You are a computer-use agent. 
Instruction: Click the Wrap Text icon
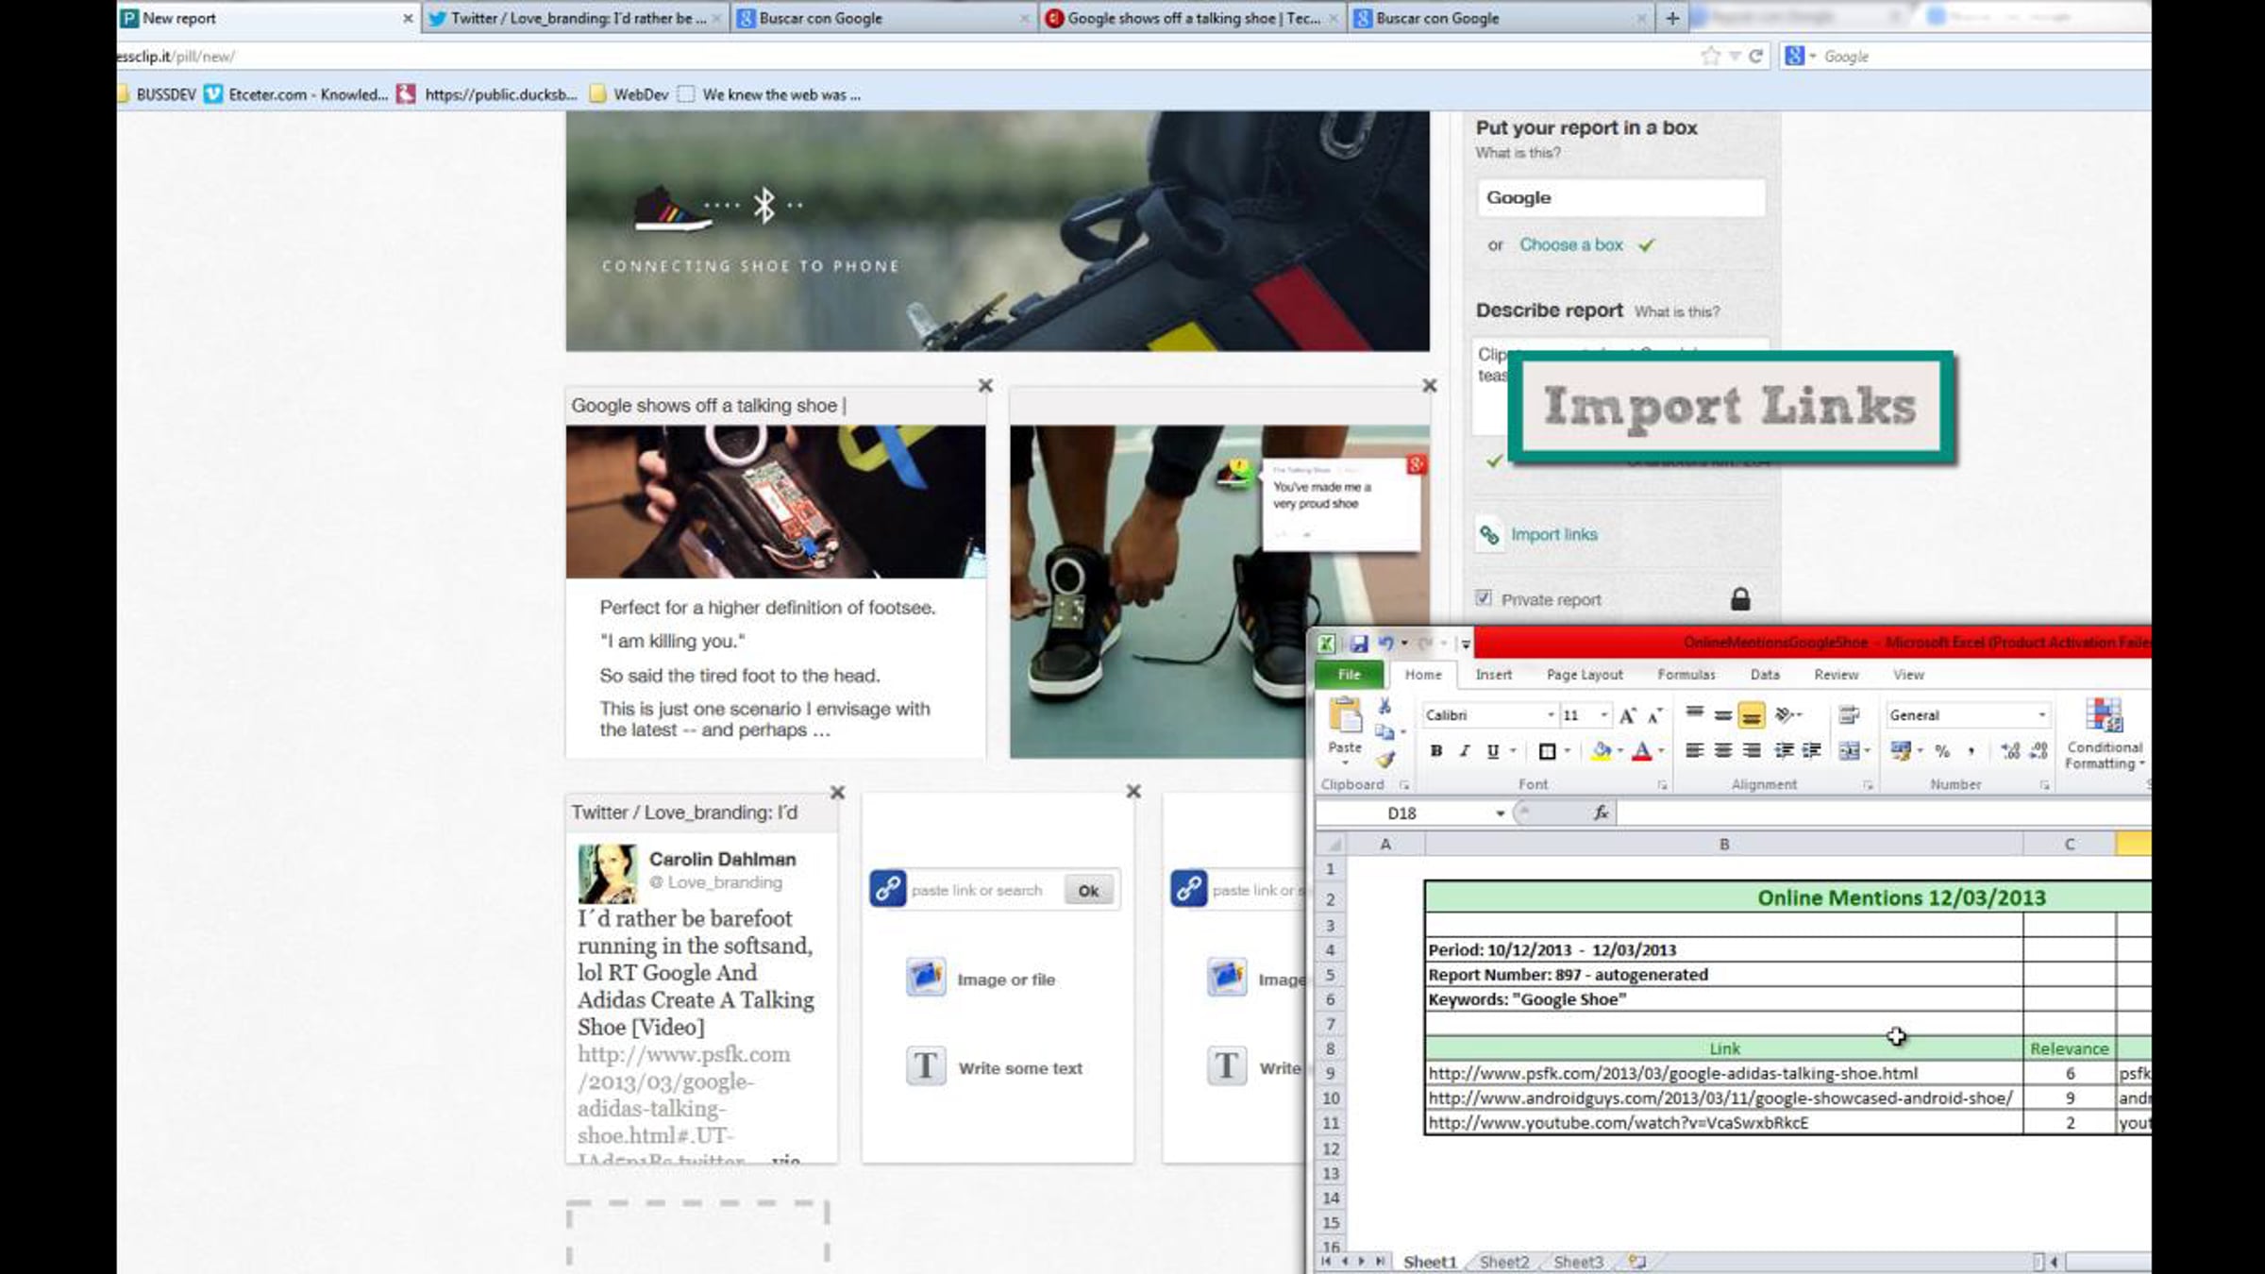pyautogui.click(x=1849, y=714)
